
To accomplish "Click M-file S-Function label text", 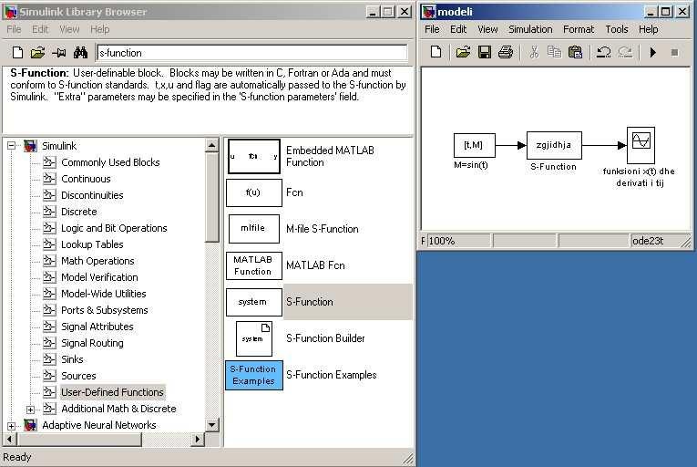I will tap(323, 229).
